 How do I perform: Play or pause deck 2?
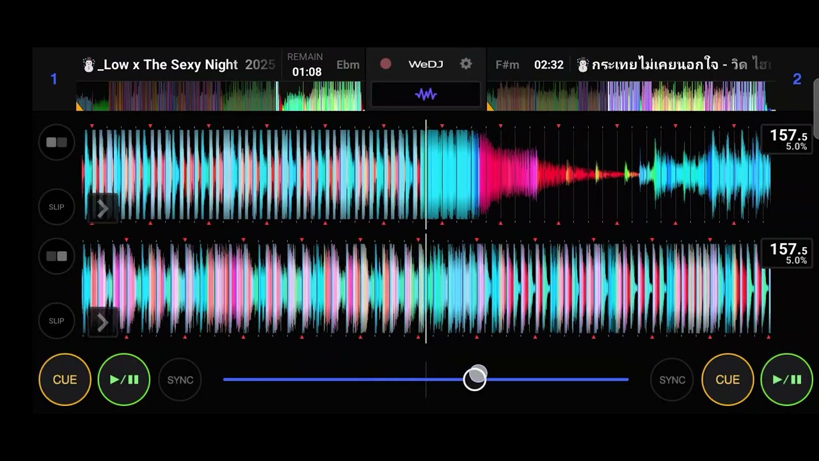786,380
